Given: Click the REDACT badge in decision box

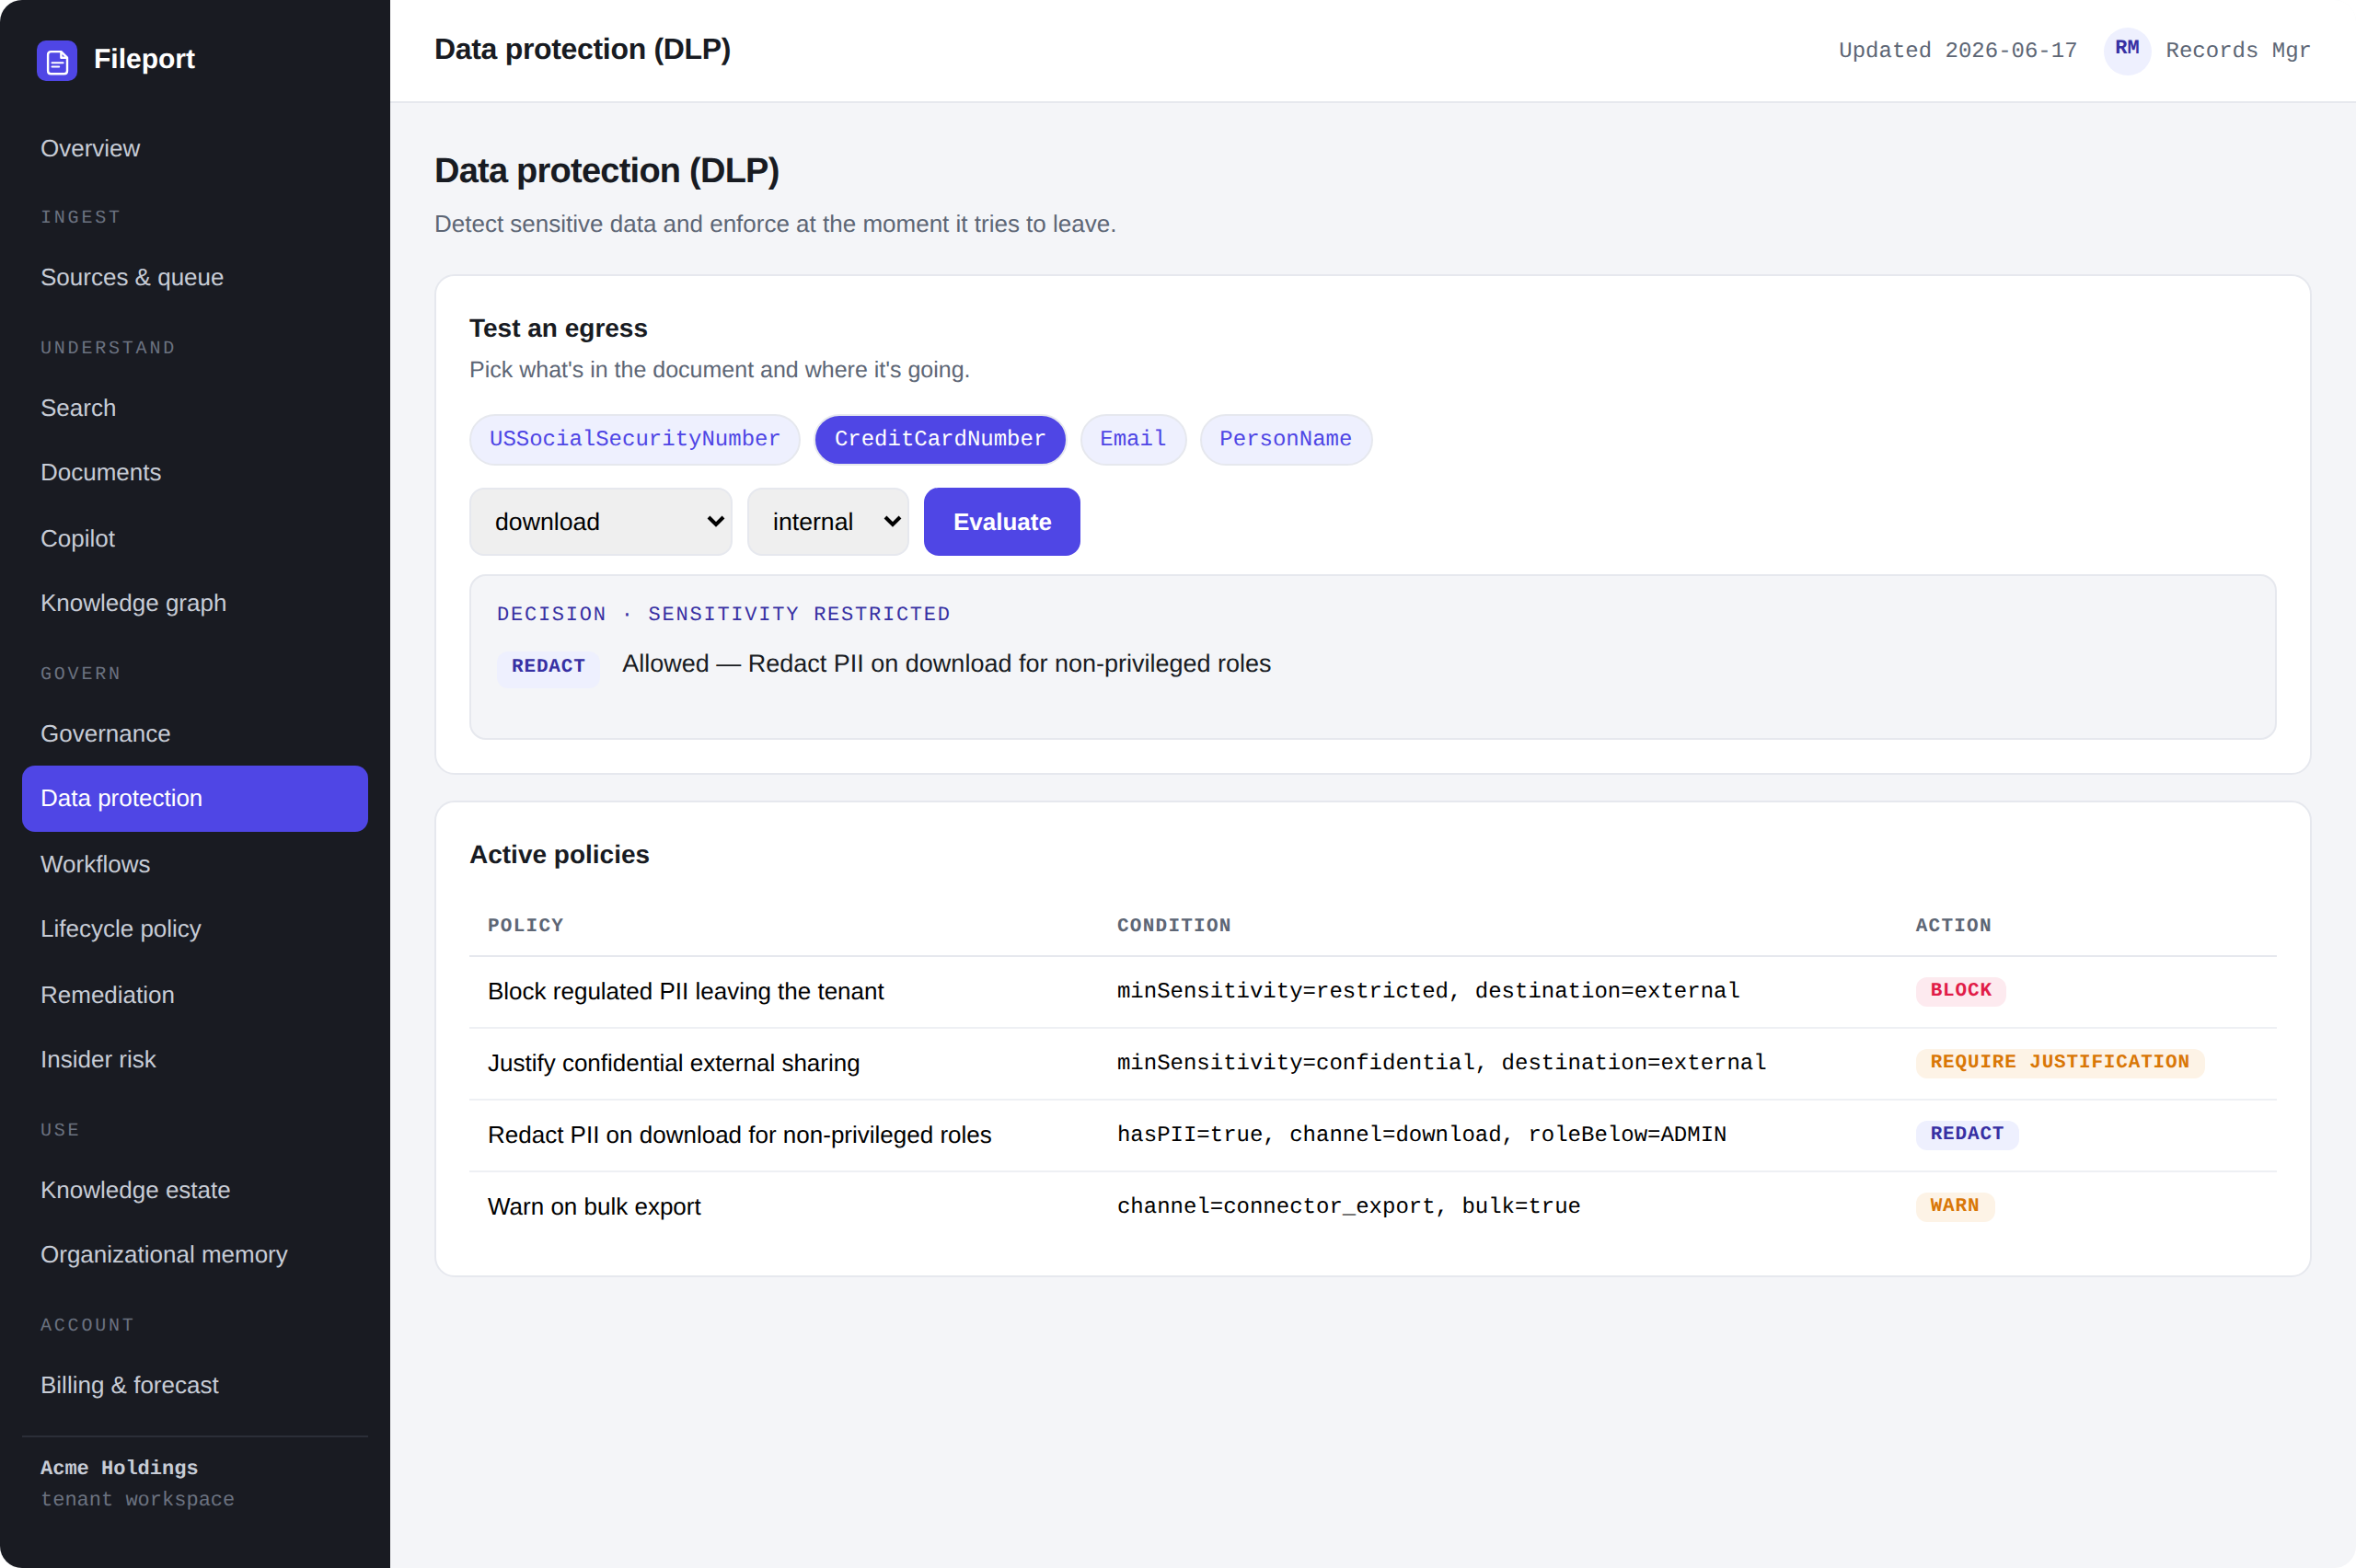Looking at the screenshot, I should pyautogui.click(x=548, y=667).
